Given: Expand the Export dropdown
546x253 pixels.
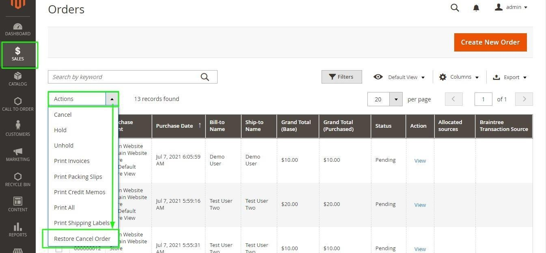Looking at the screenshot, I should [x=509, y=77].
